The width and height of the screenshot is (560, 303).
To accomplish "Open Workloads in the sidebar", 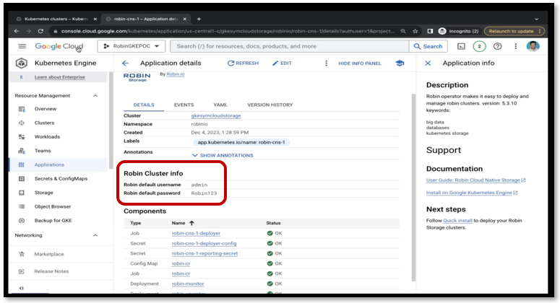I will pos(47,136).
